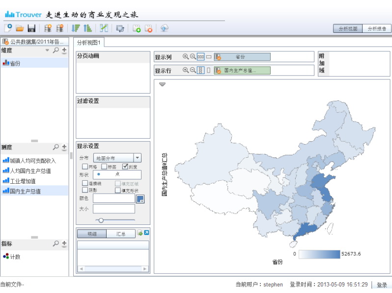This screenshot has width=392, height=293.
Task: Add a measure with 测度 plus icon
Action: coord(64,147)
